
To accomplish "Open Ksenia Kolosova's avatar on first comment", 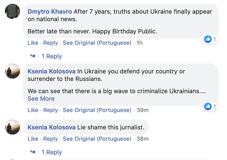I will pos(13,71).
